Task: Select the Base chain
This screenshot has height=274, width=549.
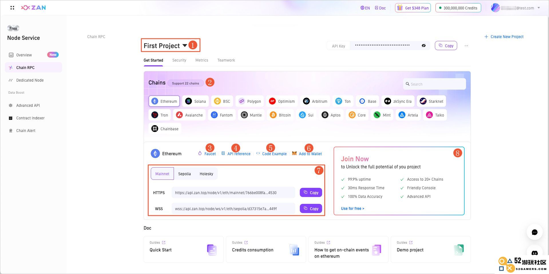Action: (x=368, y=101)
